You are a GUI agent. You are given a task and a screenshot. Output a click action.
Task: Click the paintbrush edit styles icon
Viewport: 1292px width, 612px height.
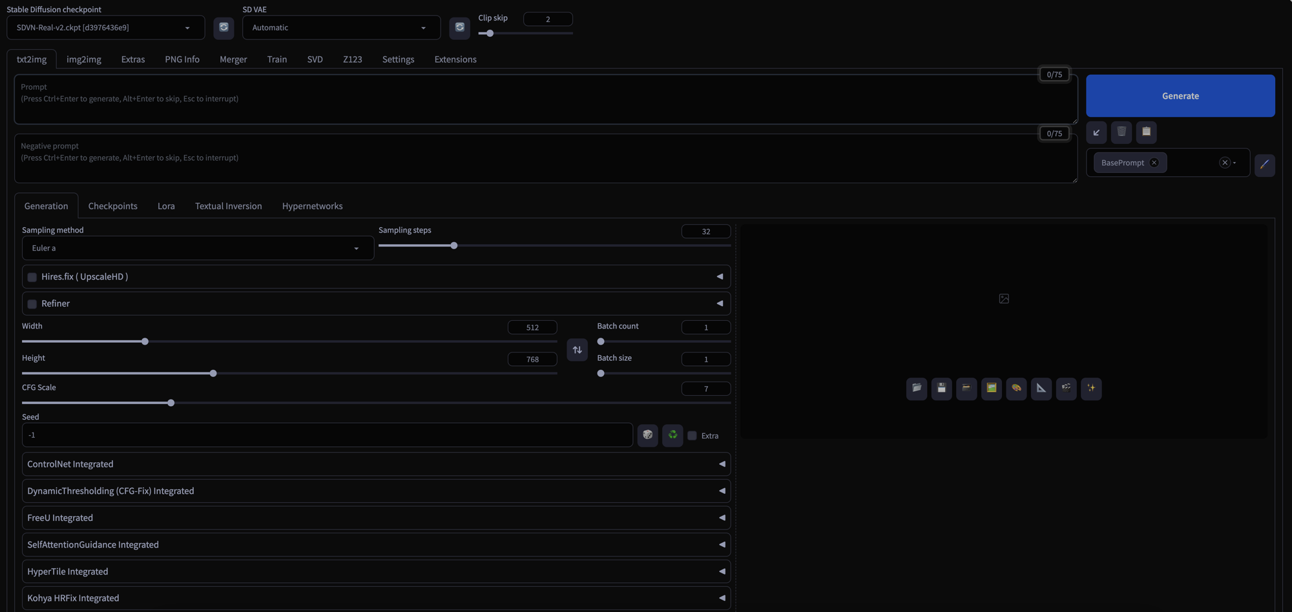pos(1264,165)
